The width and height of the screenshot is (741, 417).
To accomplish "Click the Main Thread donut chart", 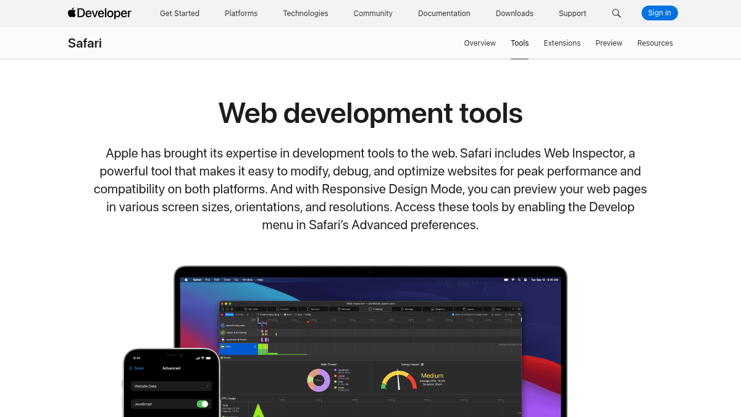I will coord(319,380).
